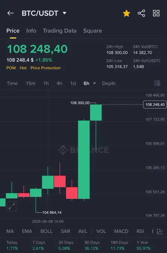Tap the latest green candle near 108 300,00
The width and height of the screenshot is (167, 253).
click(x=96, y=112)
